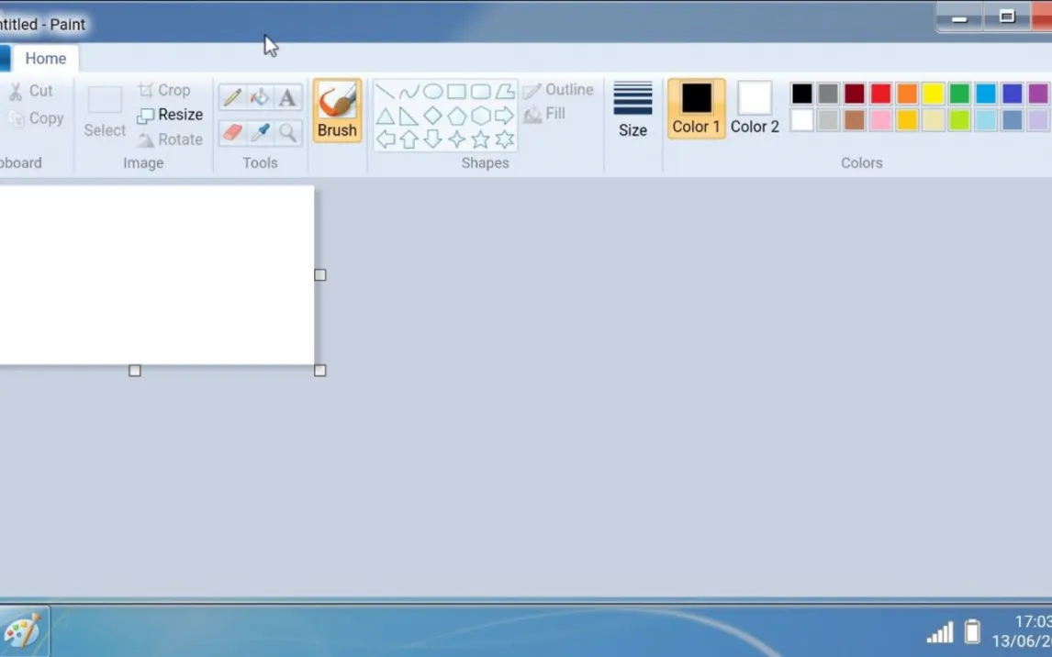Click the Resize button
This screenshot has height=657, width=1052.
(x=170, y=115)
